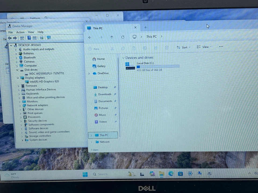Click the monitor scan icon in Device Manager toolbar

(x=49, y=38)
